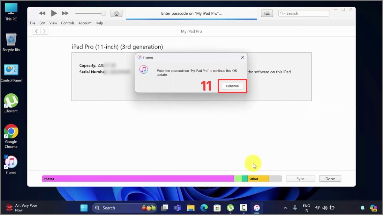Click the speaker volume tray icon
Image resolution: width=383 pixels, height=215 pixels.
[325, 208]
